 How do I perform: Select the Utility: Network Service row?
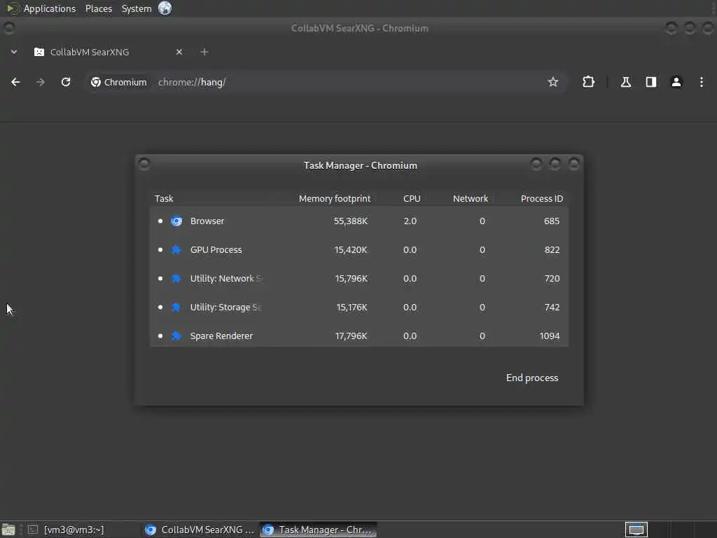tap(359, 279)
